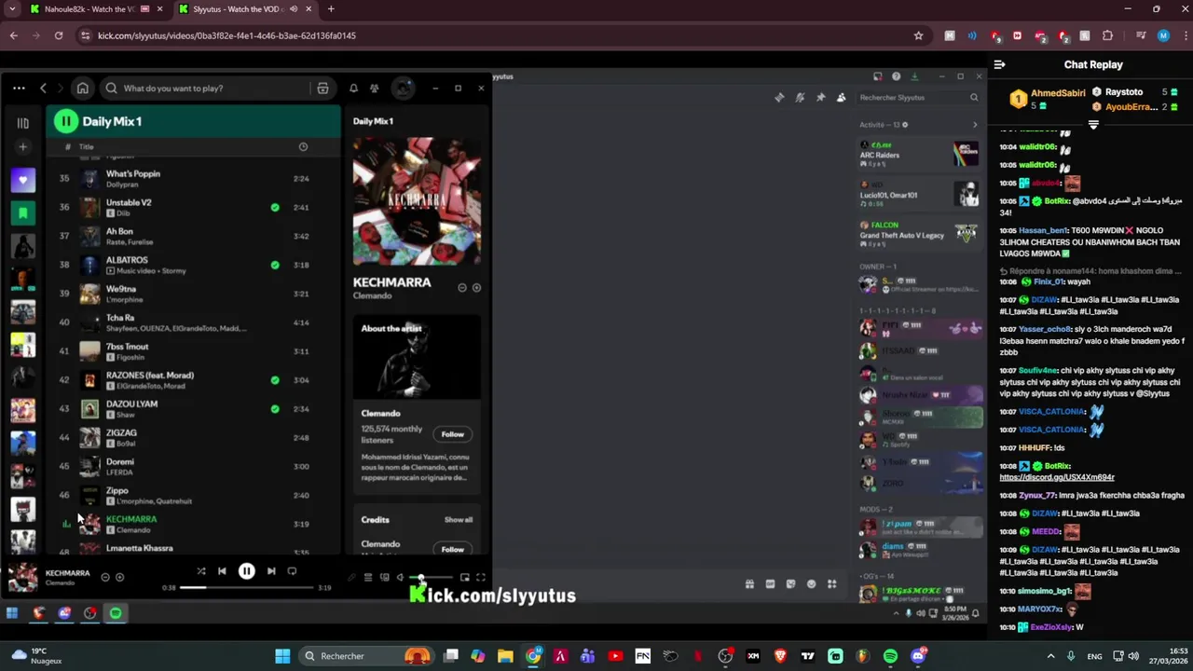The width and height of the screenshot is (1193, 671).
Task: Open Connect to a device icon
Action: point(384,578)
